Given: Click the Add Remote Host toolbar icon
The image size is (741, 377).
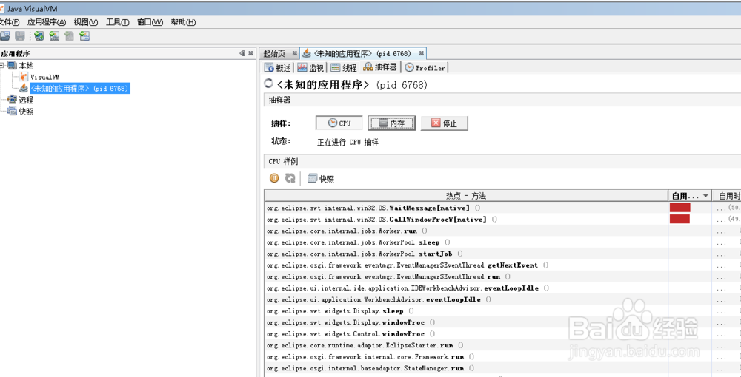Looking at the screenshot, I should 39,35.
